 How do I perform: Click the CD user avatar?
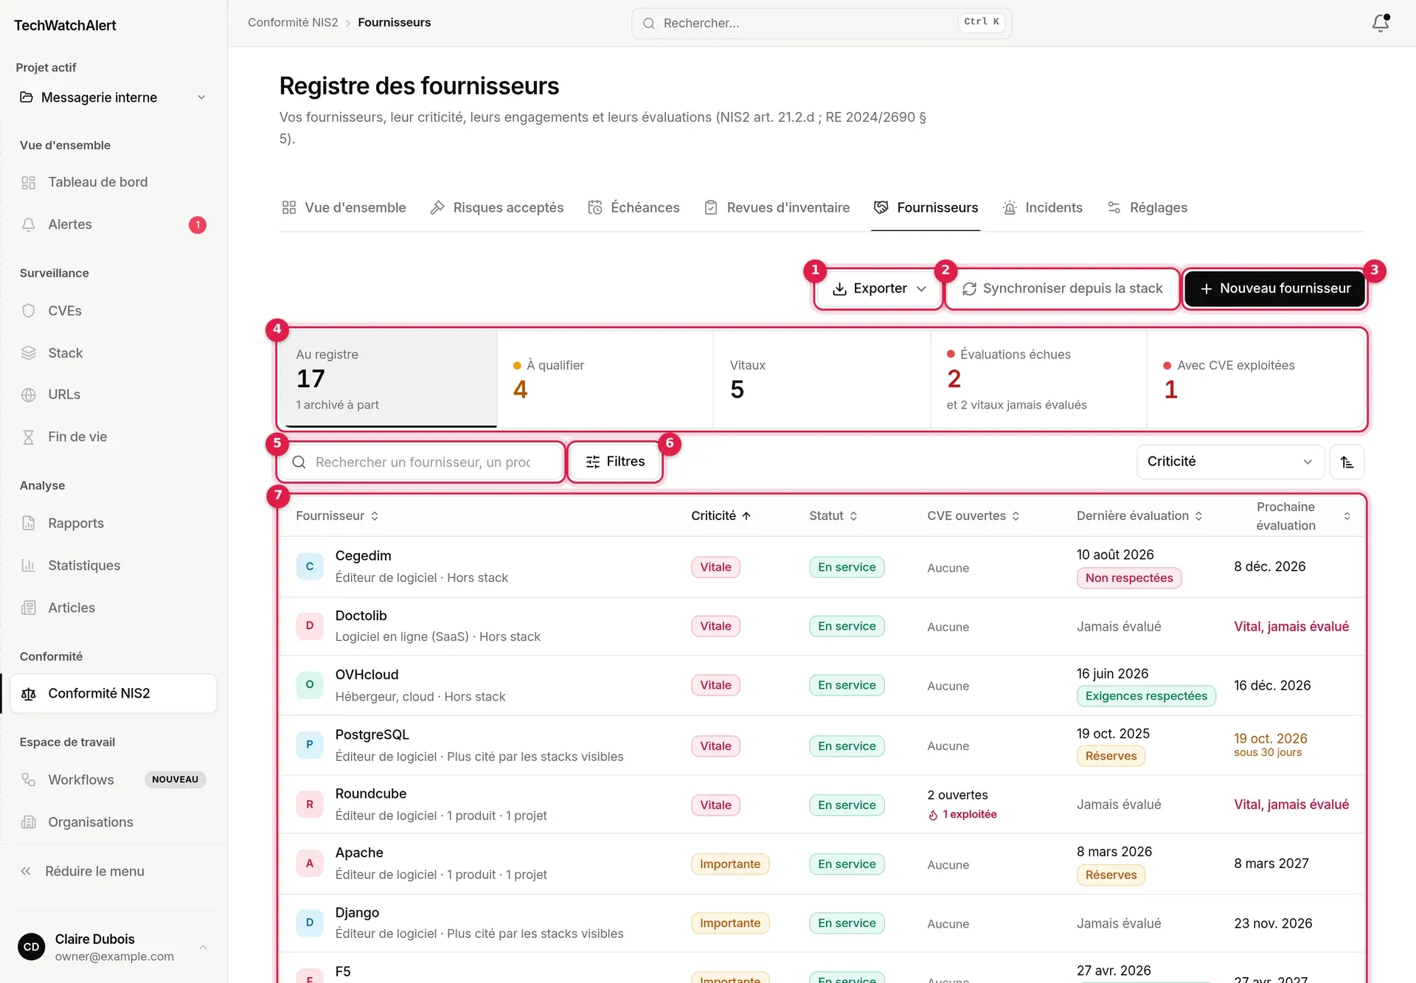(x=32, y=947)
